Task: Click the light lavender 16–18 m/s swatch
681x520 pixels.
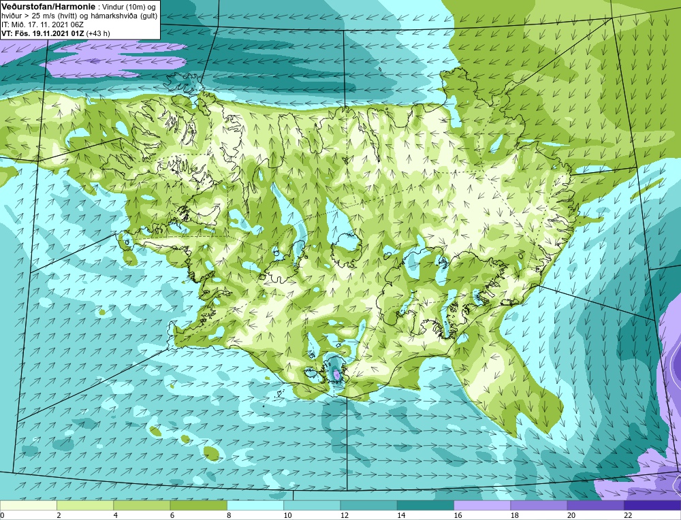Action: click(x=482, y=505)
